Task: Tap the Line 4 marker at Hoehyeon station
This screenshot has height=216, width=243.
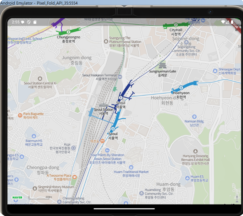Action: coord(181,88)
